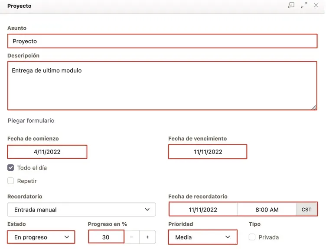Edit the Asunto subject field
This screenshot has height=249, width=326.
pos(163,41)
